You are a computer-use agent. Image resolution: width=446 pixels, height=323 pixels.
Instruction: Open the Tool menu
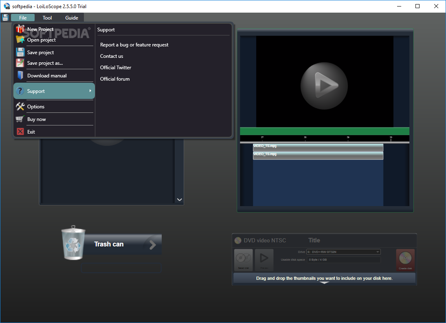click(x=47, y=18)
